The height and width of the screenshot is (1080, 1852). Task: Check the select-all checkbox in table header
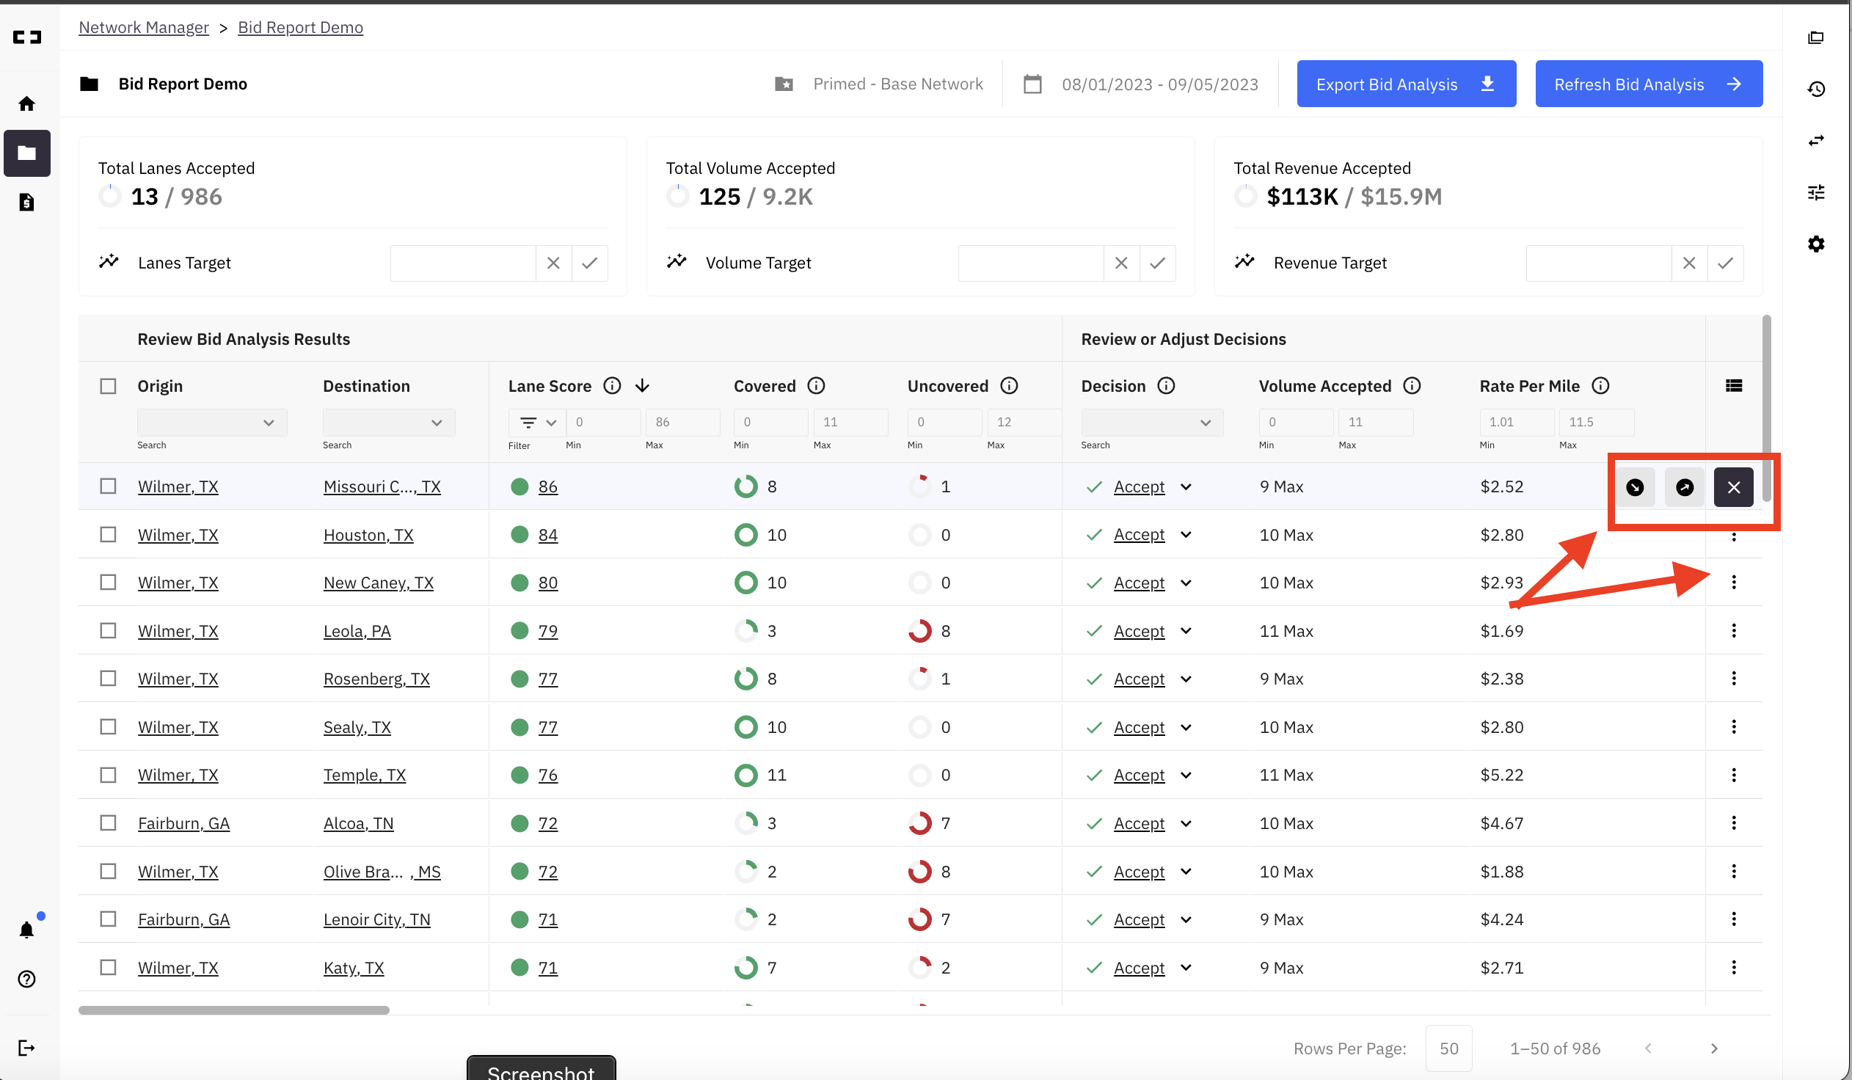pyautogui.click(x=108, y=385)
